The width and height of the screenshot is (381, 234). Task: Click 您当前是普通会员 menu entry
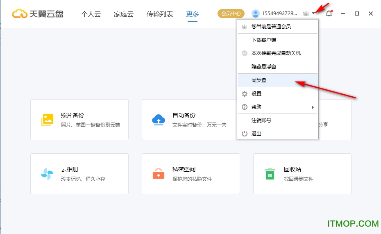278,27
